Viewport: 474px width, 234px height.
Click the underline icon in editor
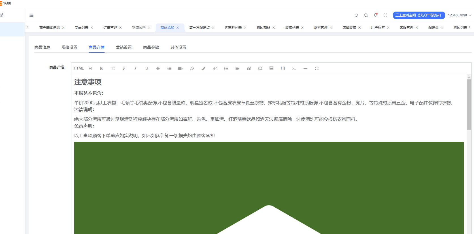(x=146, y=68)
